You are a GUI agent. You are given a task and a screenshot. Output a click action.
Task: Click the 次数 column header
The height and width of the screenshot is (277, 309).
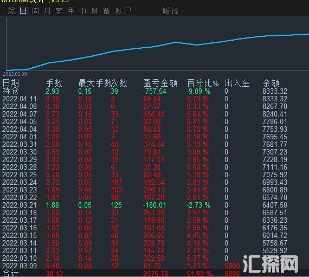point(119,83)
